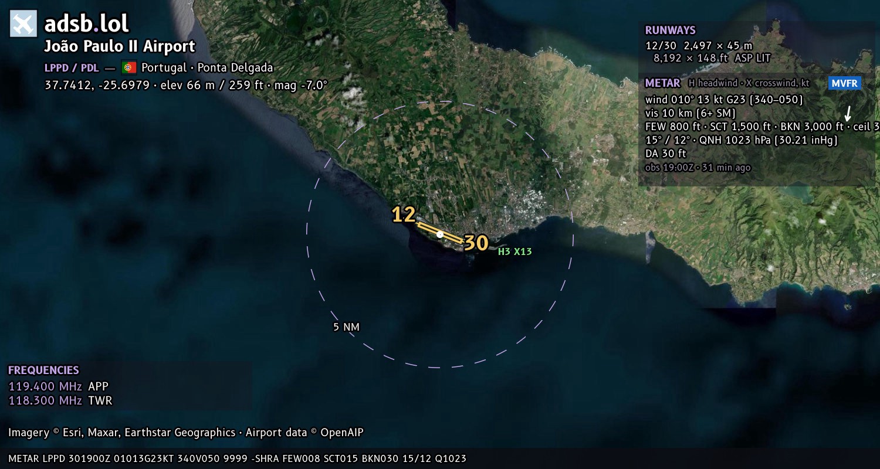Click the RUNWAYS section header

(670, 30)
